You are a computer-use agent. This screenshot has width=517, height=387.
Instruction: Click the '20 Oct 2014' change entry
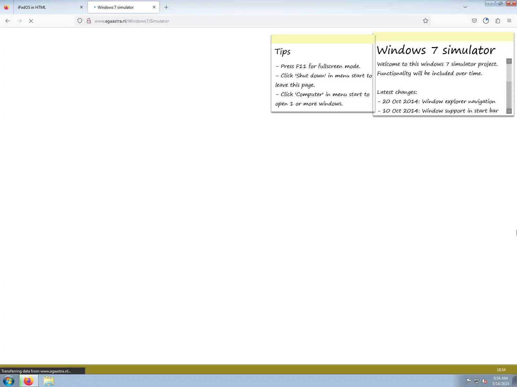tap(437, 101)
